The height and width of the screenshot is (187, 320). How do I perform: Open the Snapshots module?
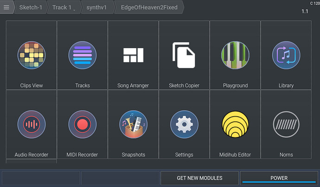pyautogui.click(x=133, y=124)
